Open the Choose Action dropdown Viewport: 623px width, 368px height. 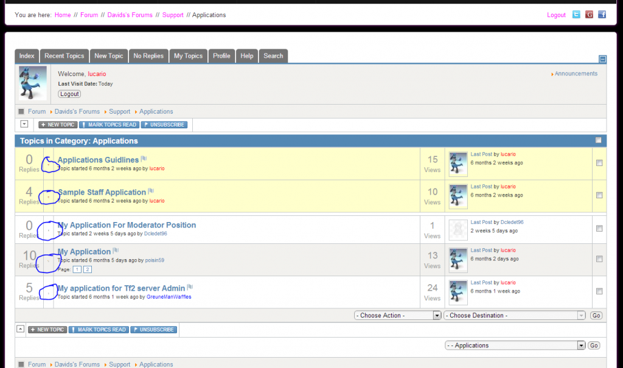(x=397, y=315)
